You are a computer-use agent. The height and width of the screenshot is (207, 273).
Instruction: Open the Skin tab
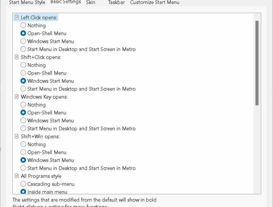click(x=90, y=2)
